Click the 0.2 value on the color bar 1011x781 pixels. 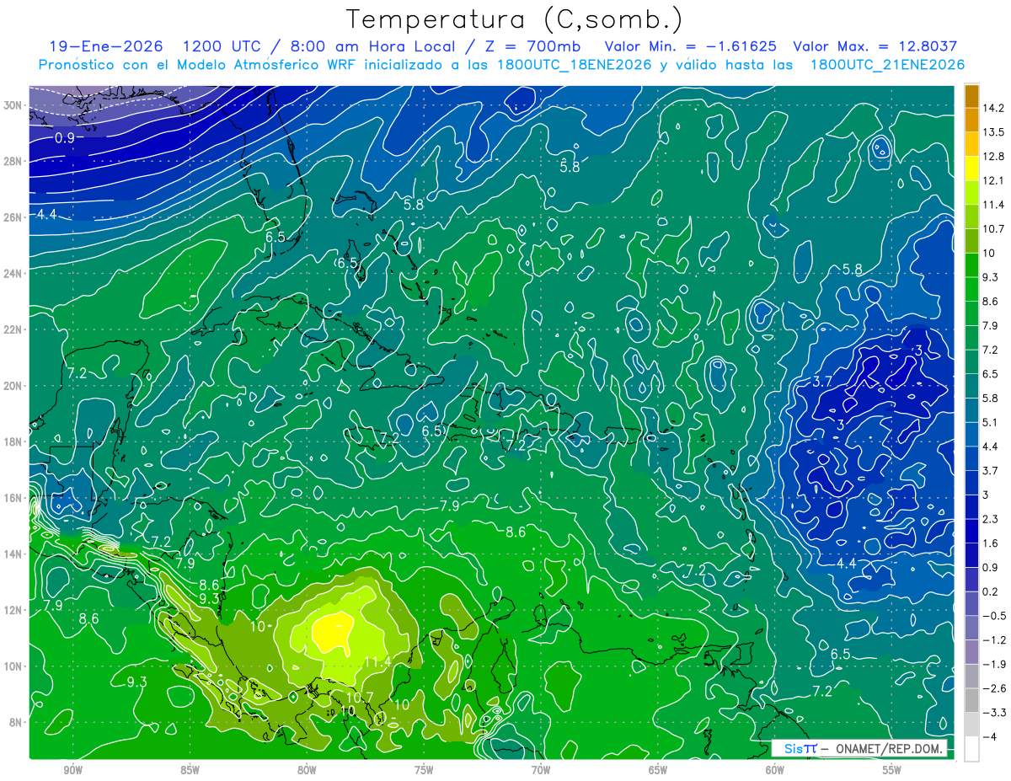pyautogui.click(x=989, y=591)
